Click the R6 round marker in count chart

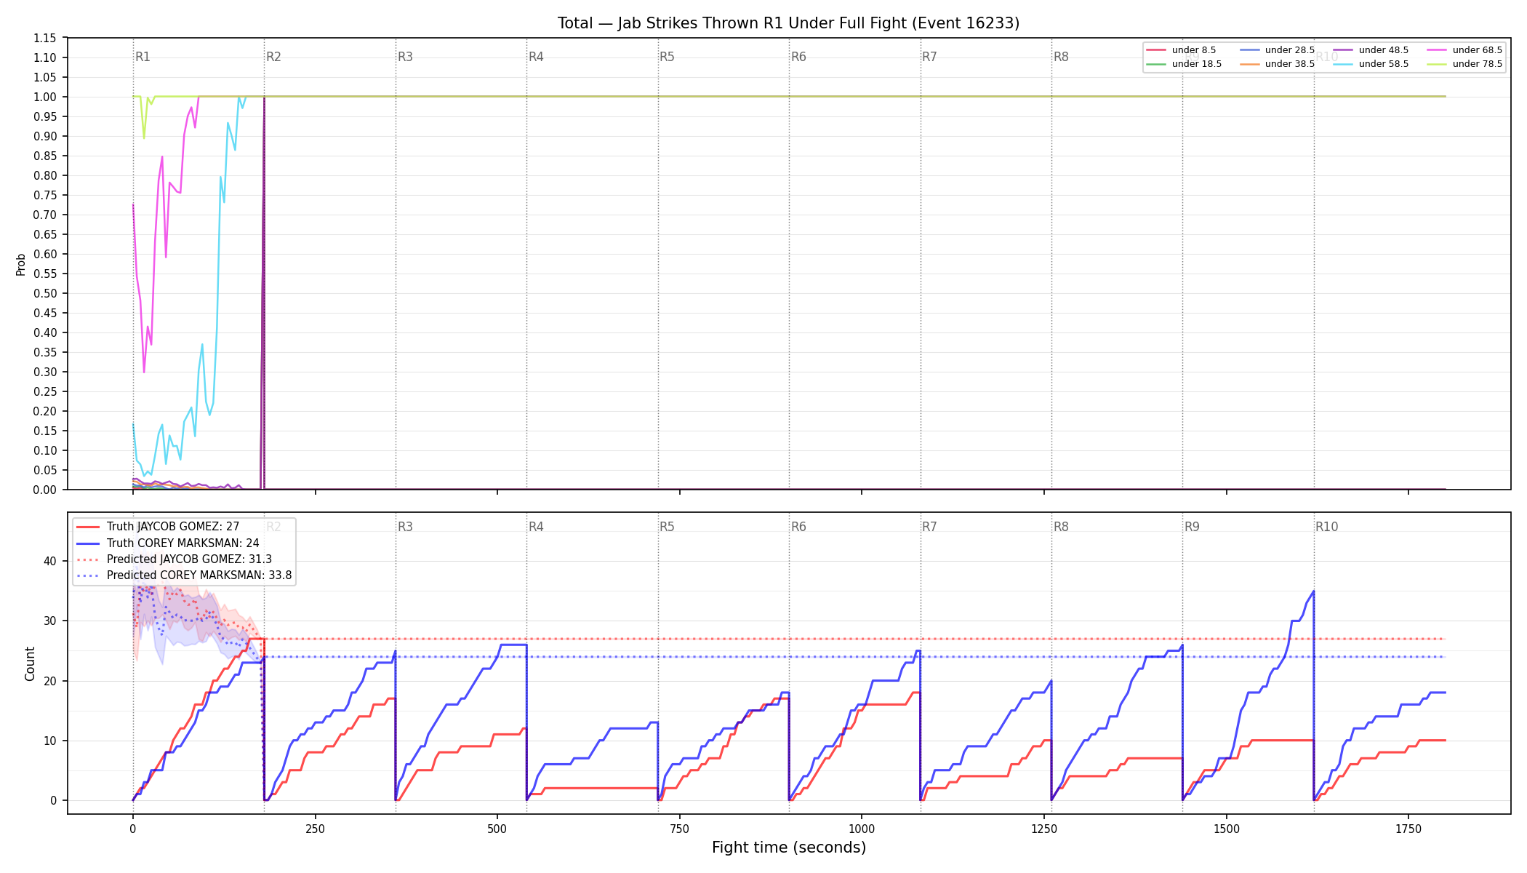798,527
